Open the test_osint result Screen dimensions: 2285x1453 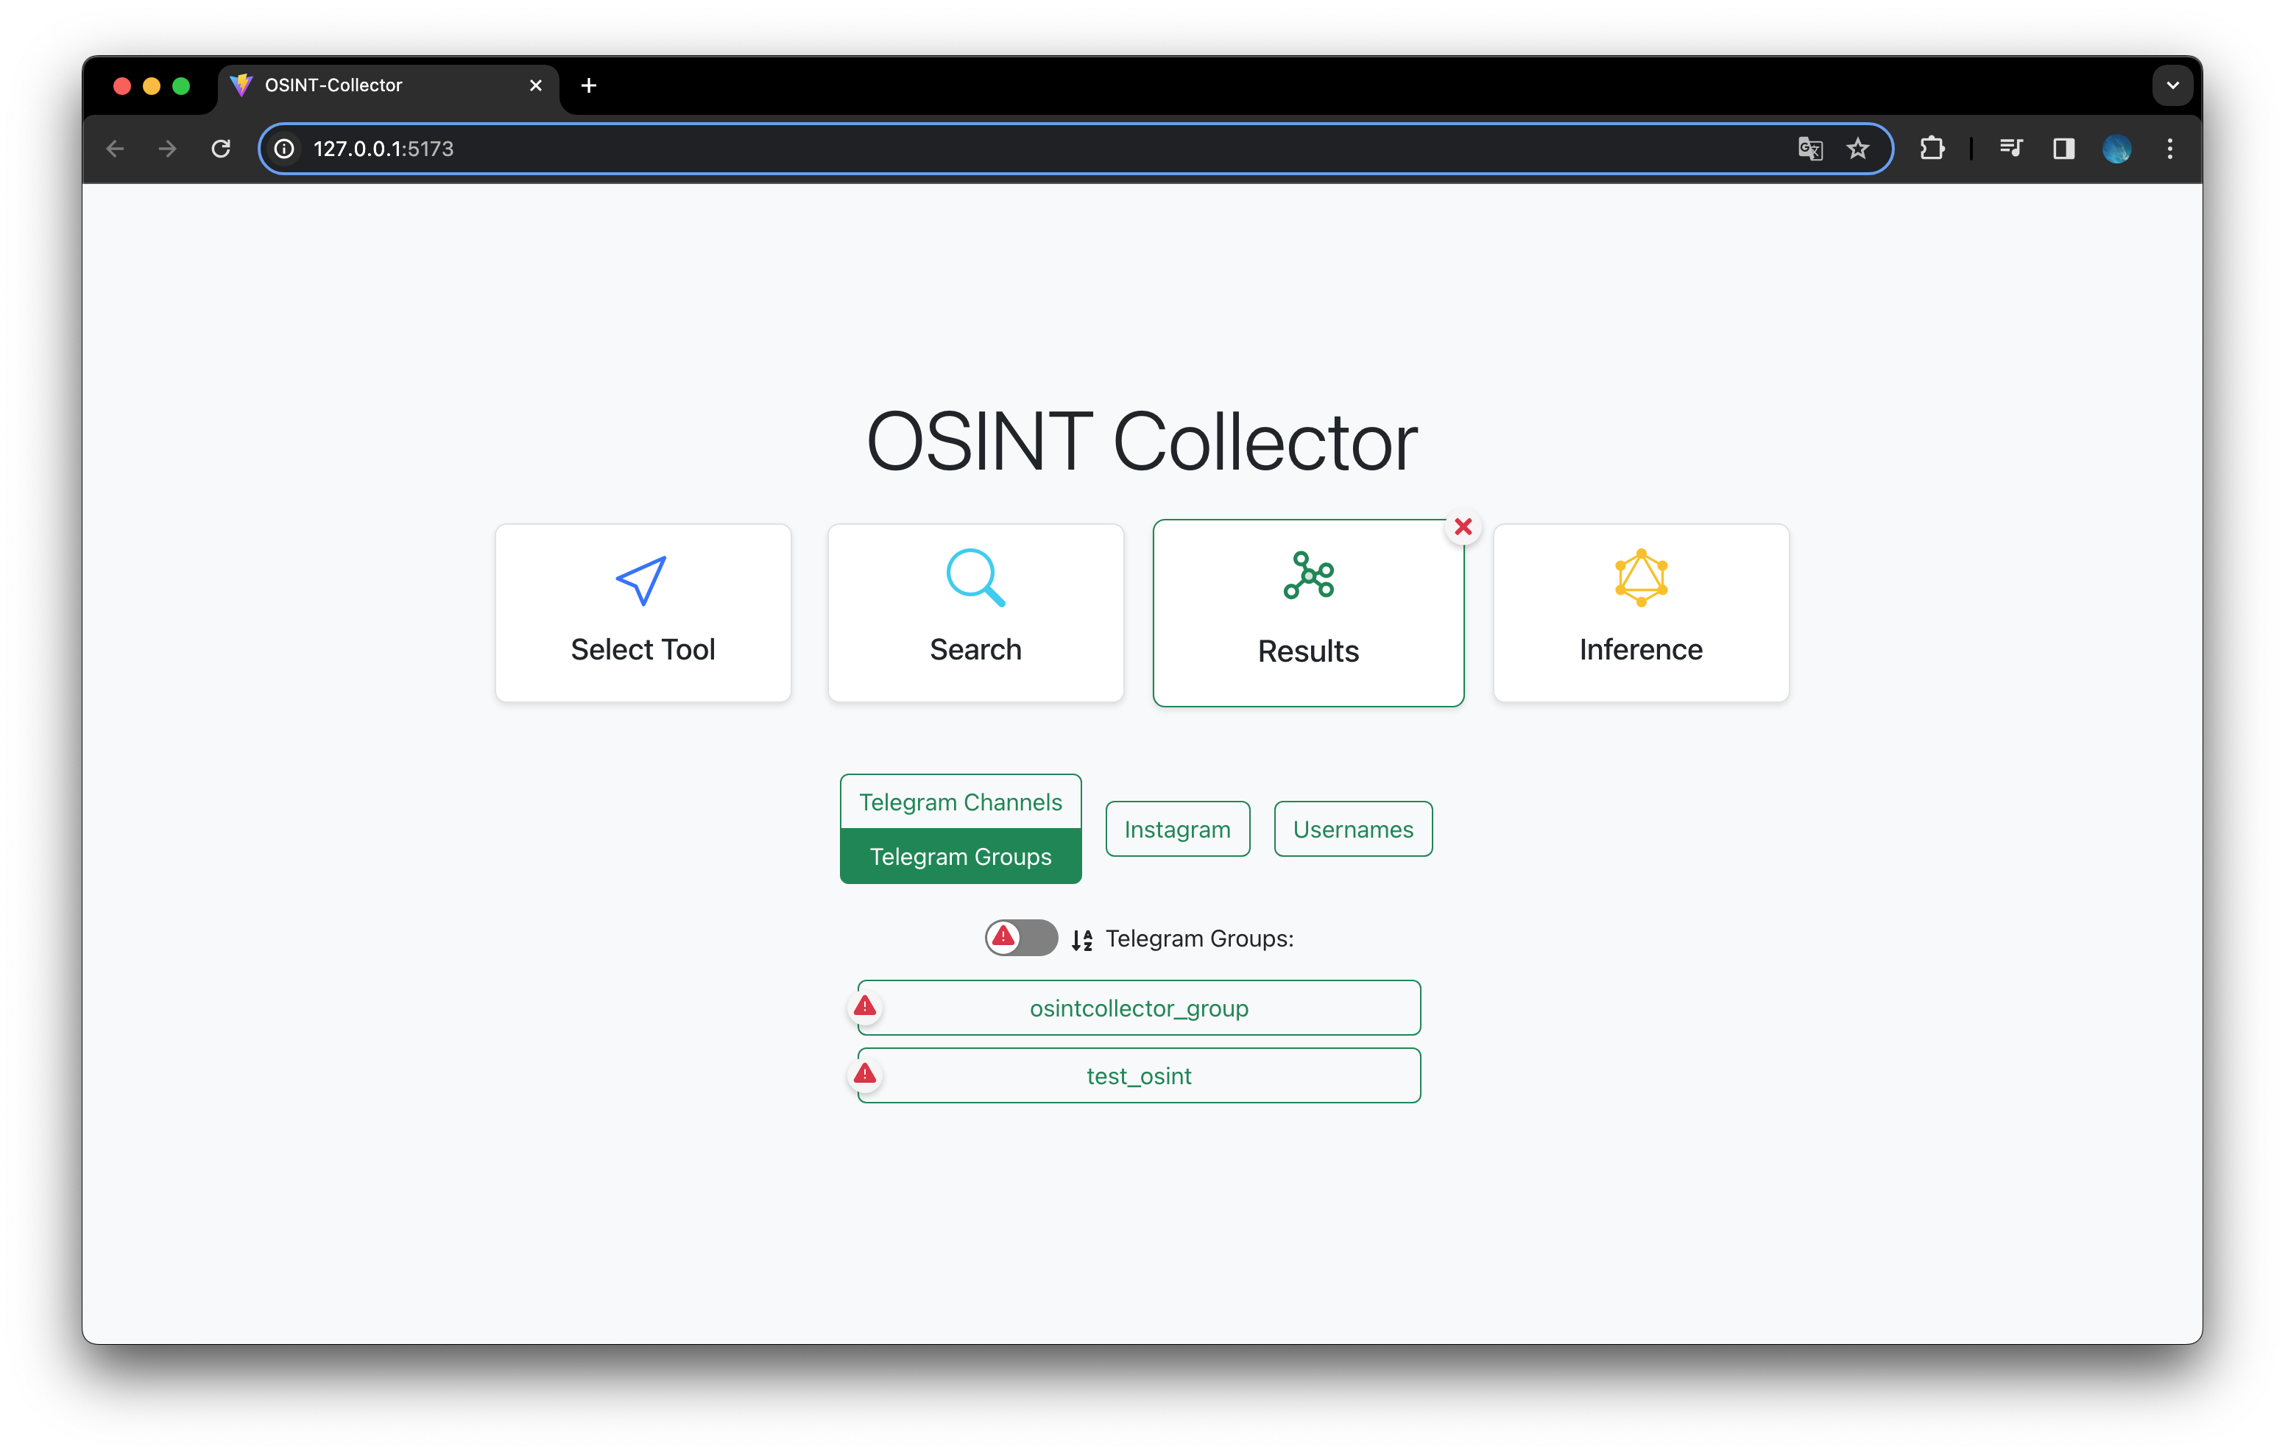(1139, 1075)
